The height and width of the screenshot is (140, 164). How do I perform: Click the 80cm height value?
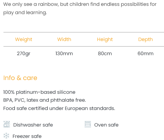(105, 53)
